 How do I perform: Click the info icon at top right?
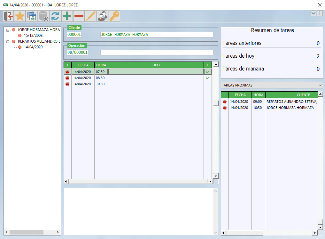[x=320, y=13]
